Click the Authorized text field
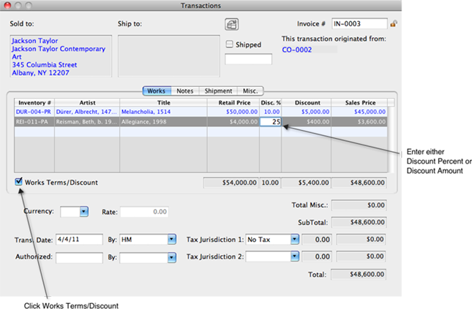 (x=78, y=257)
